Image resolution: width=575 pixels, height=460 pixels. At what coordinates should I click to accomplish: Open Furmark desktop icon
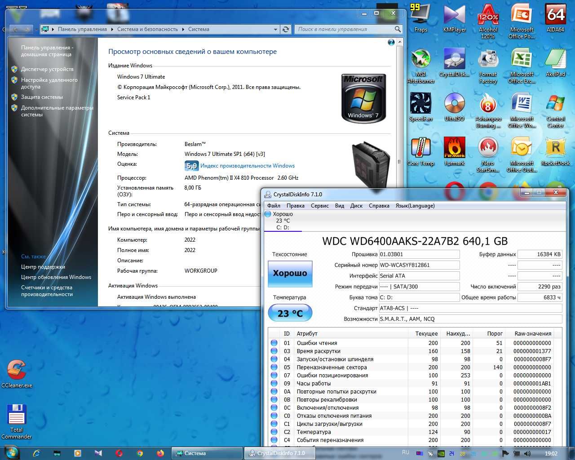pos(454,151)
